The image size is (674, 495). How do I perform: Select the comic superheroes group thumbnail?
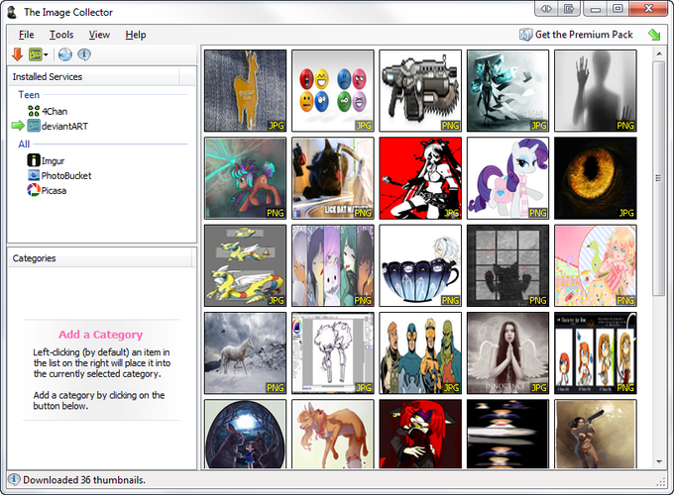[x=420, y=352]
